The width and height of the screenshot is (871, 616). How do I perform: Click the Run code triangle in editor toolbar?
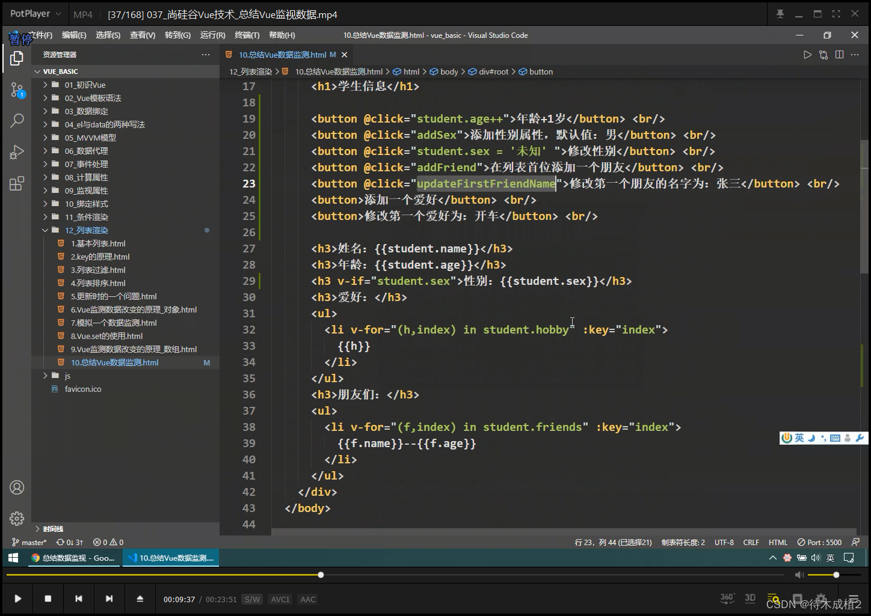(x=807, y=55)
